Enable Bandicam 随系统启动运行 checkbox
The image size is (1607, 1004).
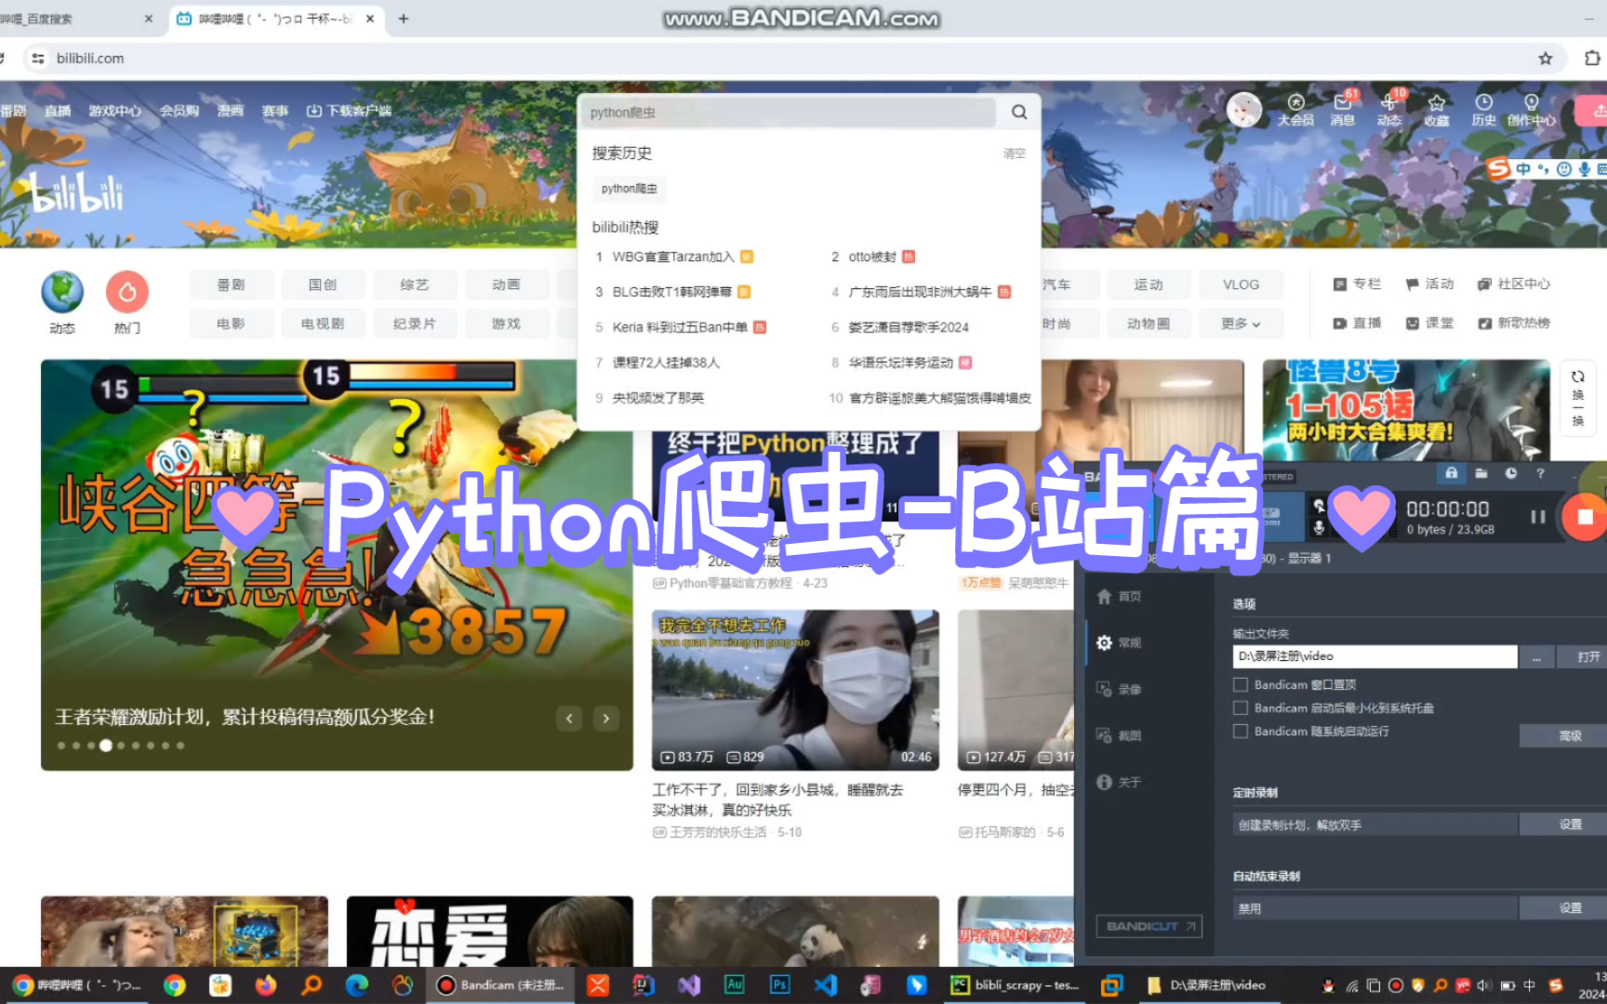(1240, 731)
